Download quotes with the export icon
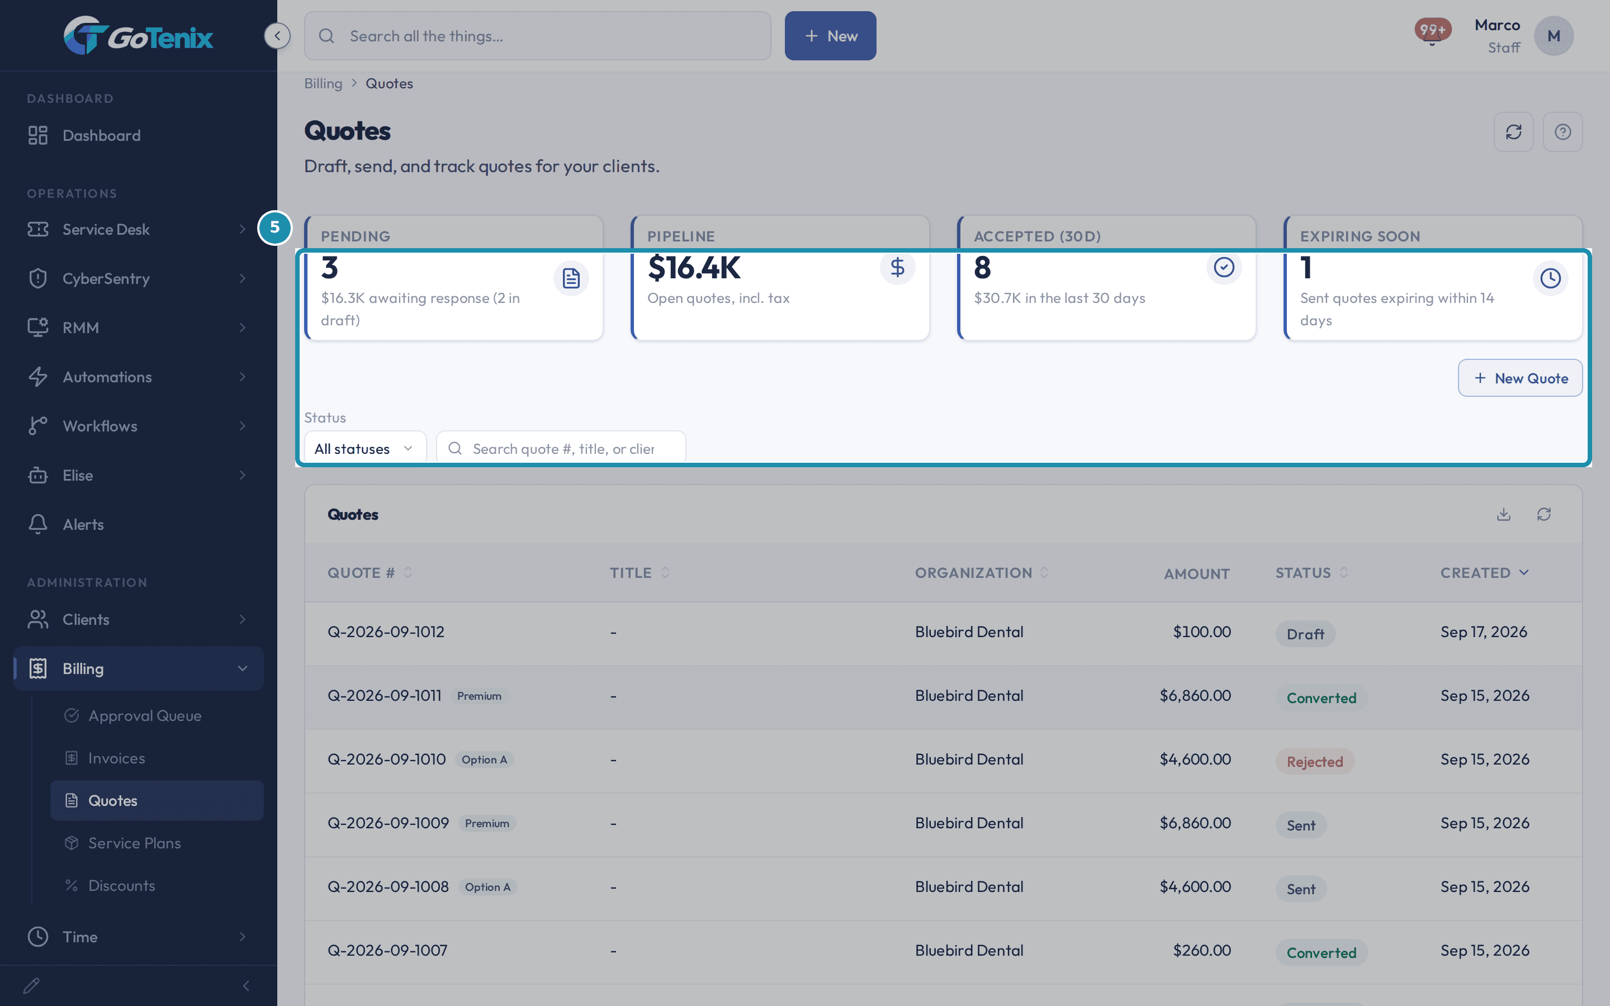The width and height of the screenshot is (1610, 1006). (1504, 514)
